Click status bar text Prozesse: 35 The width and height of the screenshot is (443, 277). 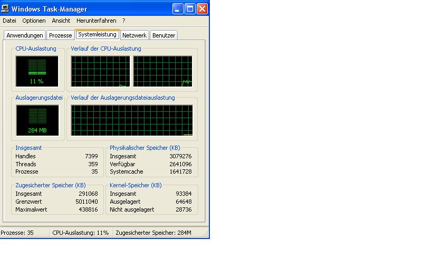(x=17, y=233)
